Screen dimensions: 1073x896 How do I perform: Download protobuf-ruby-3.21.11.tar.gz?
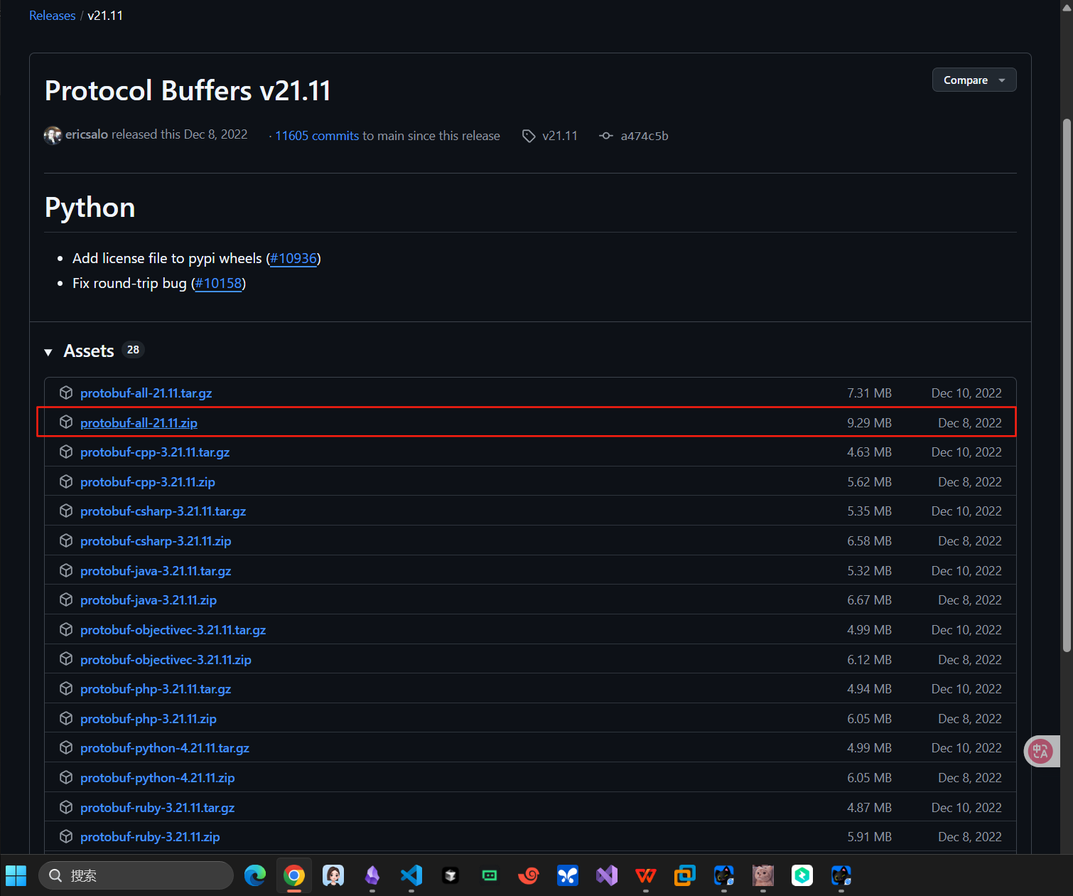pyautogui.click(x=157, y=808)
